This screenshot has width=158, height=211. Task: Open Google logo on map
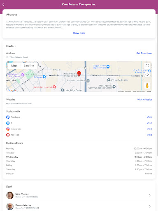pos(12,90)
